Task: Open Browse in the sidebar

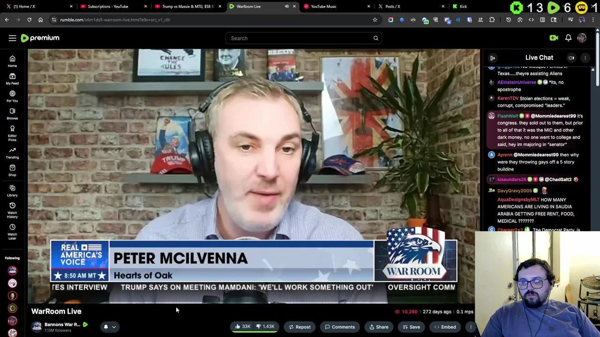Action: 12,114
